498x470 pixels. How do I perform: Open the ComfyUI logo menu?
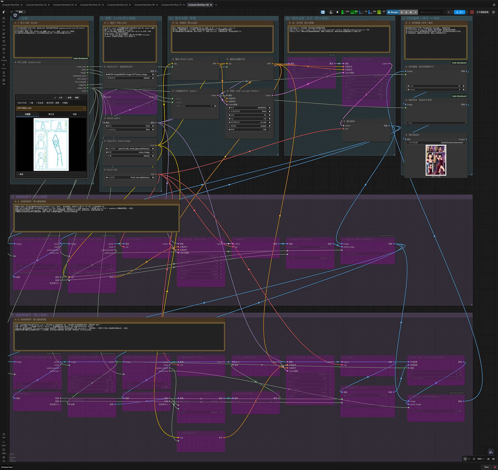(x=4, y=12)
